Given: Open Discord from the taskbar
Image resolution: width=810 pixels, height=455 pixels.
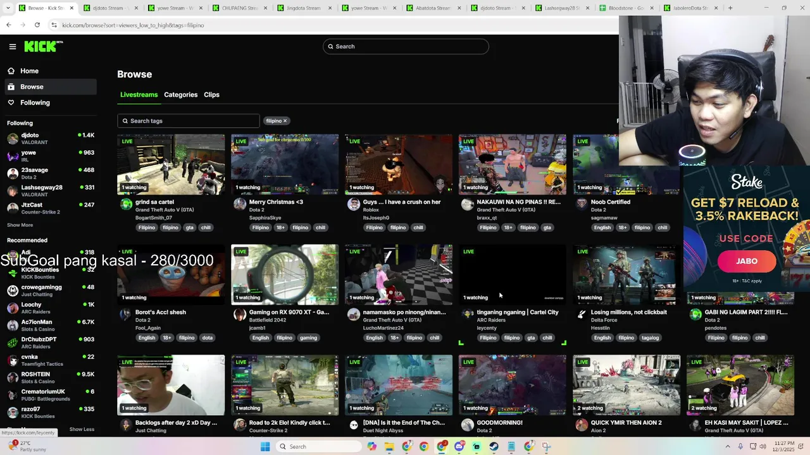Looking at the screenshot, I should 459,447.
